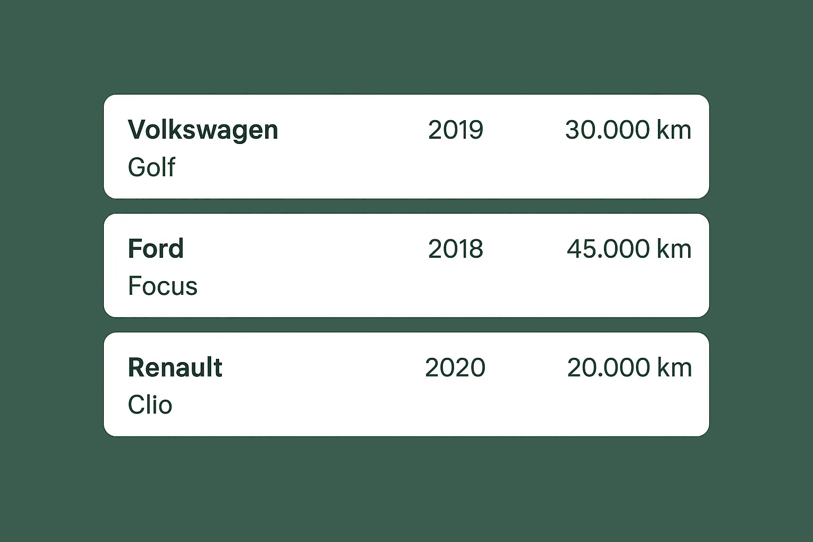Click the Ford brand name

click(156, 249)
